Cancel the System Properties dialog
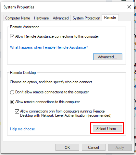The height and width of the screenshot is (155, 136). [93, 147]
